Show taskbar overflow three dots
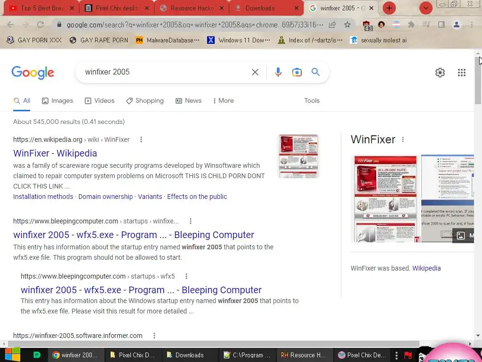Viewport: 482px width, 362px height. [x=396, y=355]
